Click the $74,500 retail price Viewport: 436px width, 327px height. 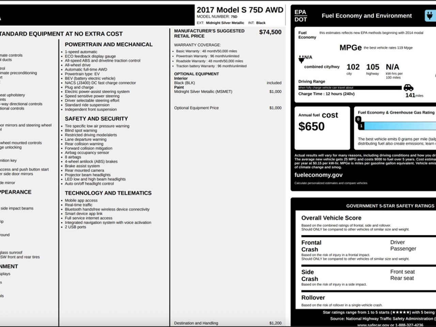pos(270,32)
